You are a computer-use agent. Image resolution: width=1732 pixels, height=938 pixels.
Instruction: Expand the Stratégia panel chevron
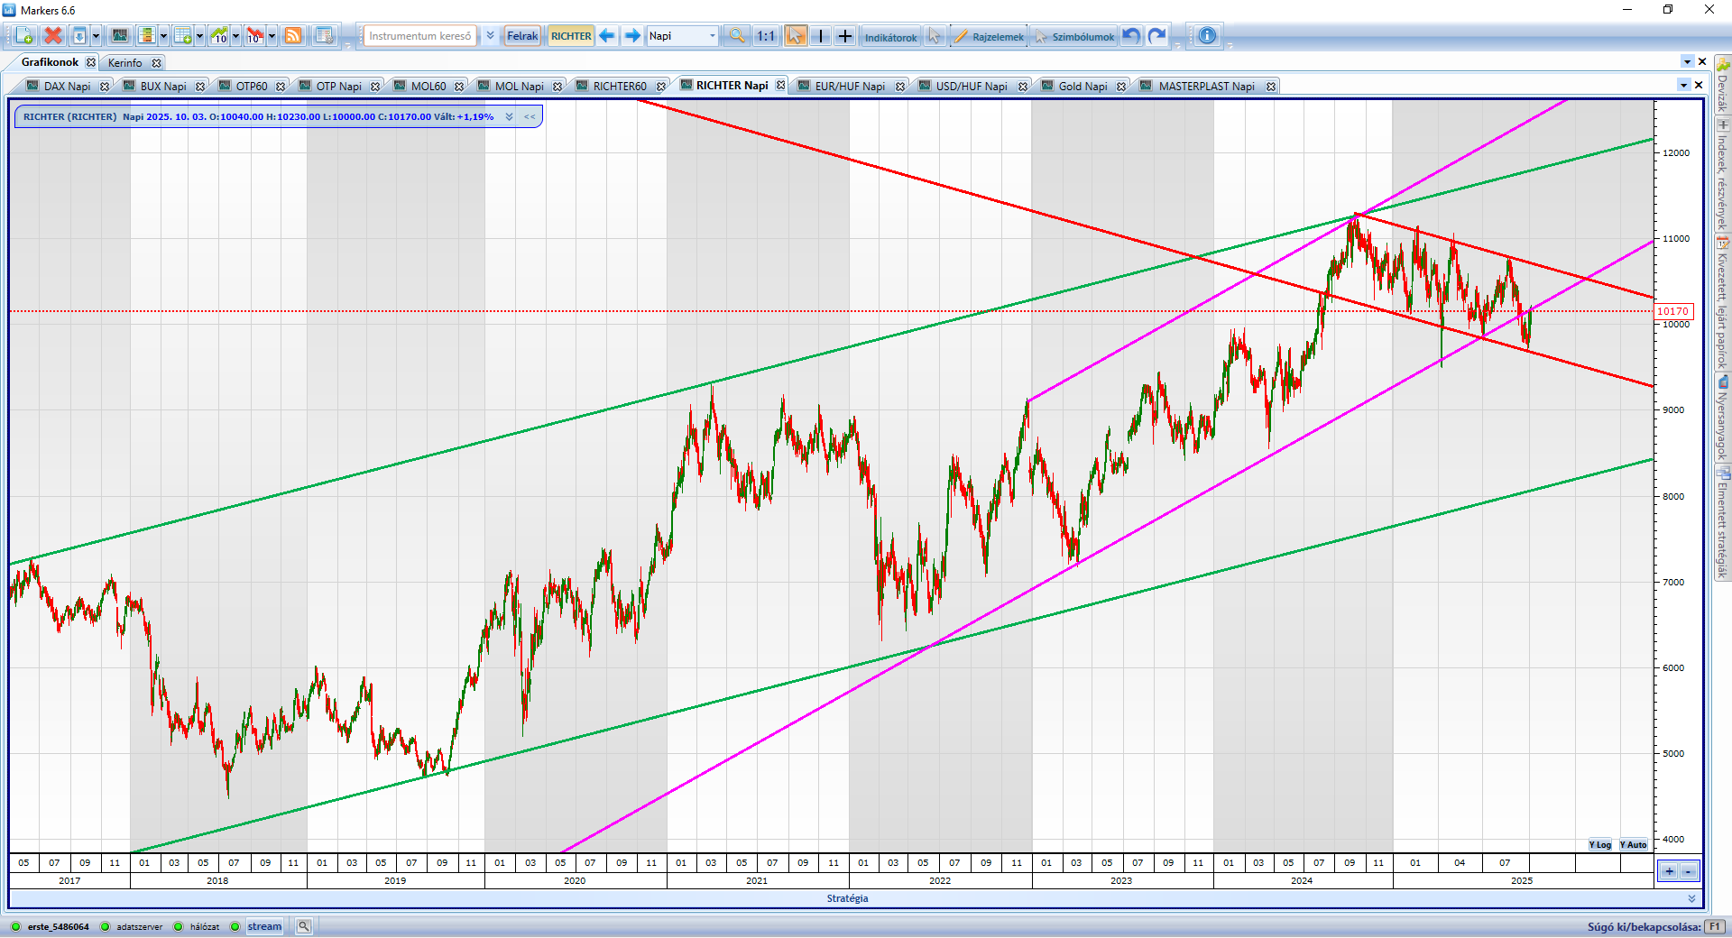click(1691, 898)
